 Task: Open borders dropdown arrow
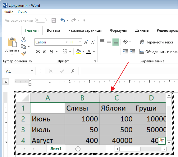(70, 52)
